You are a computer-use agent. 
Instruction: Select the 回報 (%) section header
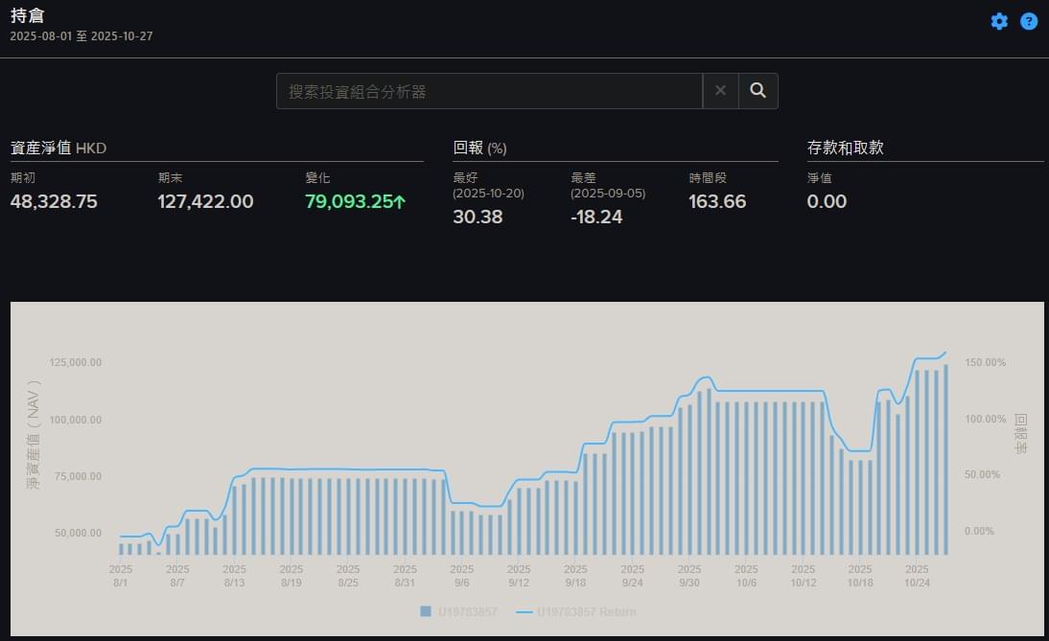(x=479, y=149)
